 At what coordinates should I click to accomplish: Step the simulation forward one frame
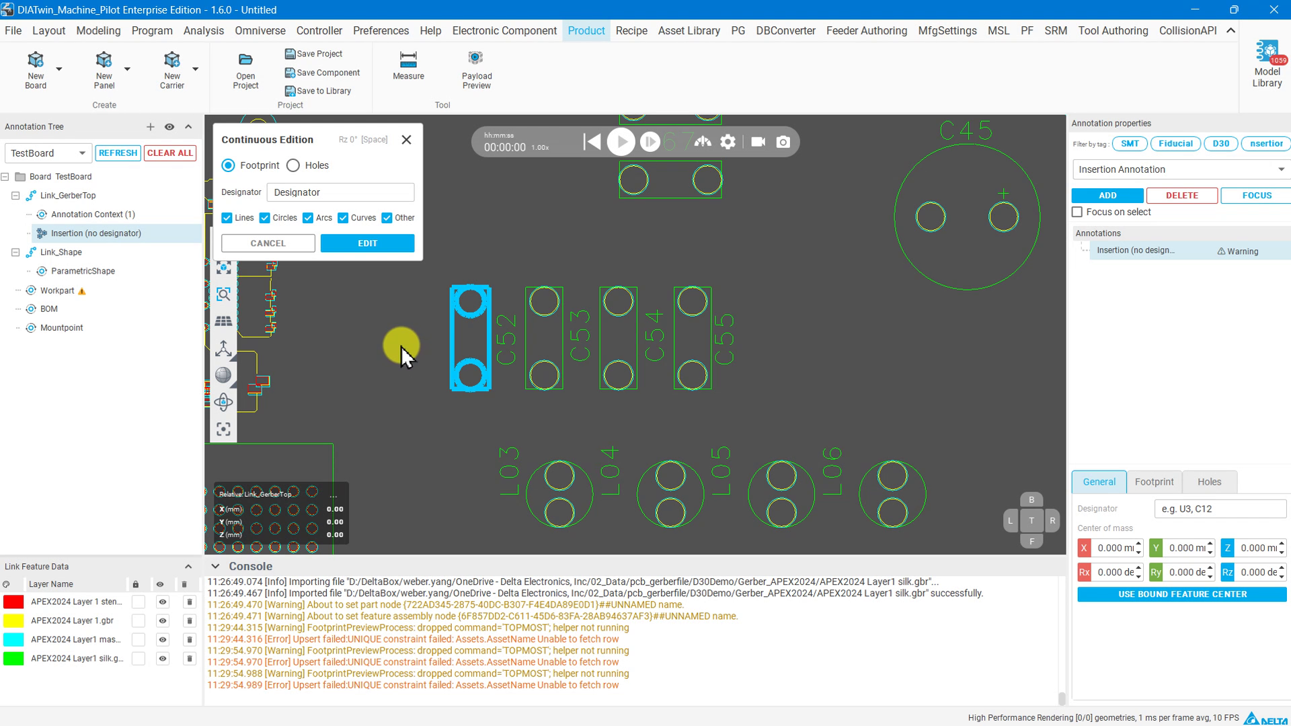coord(650,142)
